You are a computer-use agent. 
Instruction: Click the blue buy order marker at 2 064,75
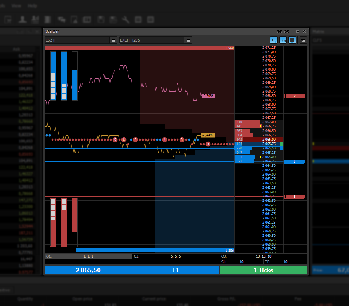click(294, 161)
